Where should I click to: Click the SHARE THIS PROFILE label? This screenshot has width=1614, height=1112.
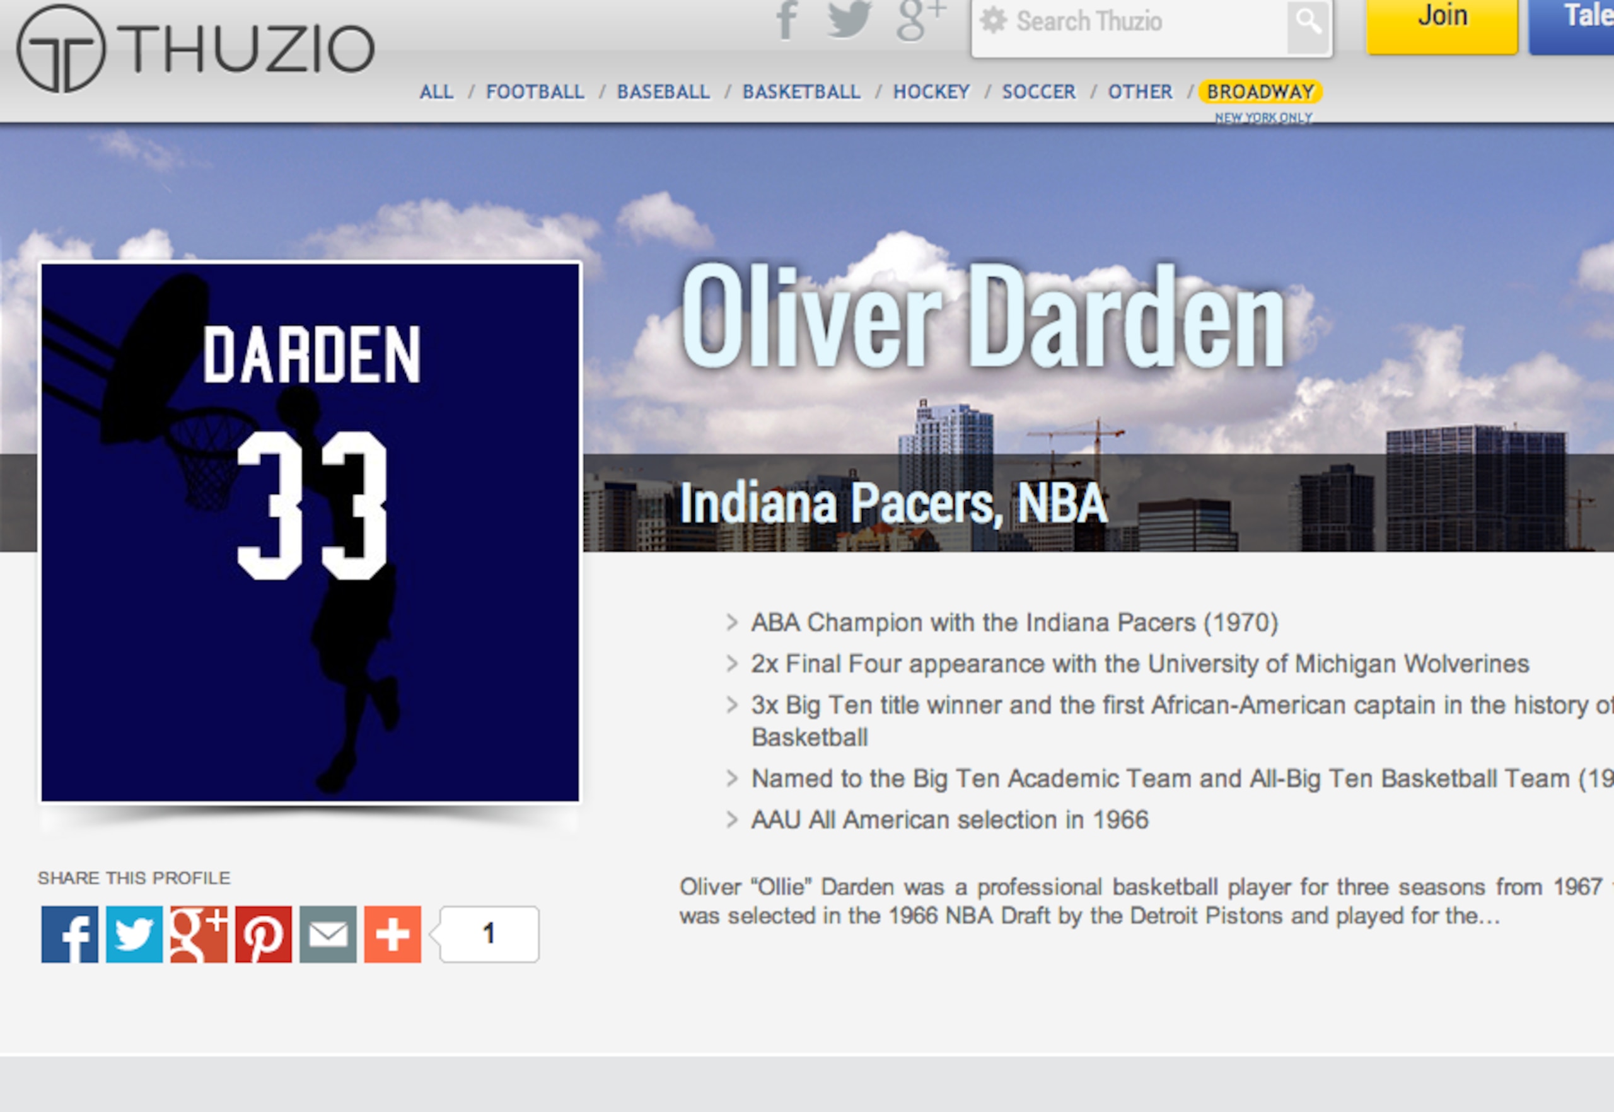pyautogui.click(x=134, y=878)
